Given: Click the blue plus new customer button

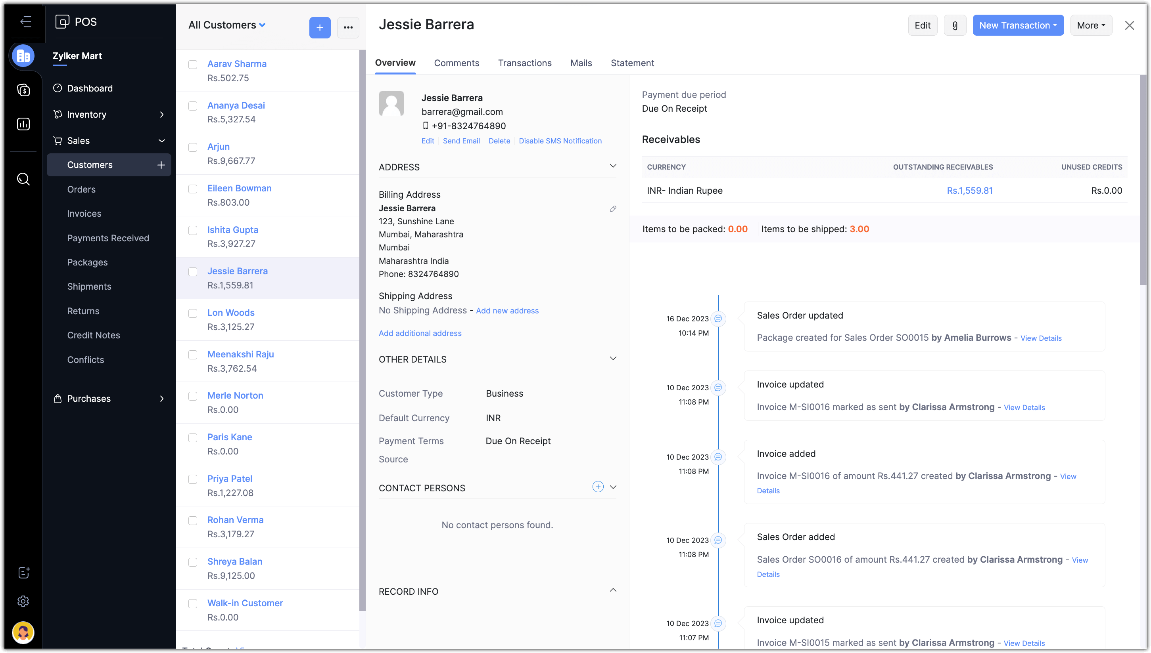Looking at the screenshot, I should [320, 28].
